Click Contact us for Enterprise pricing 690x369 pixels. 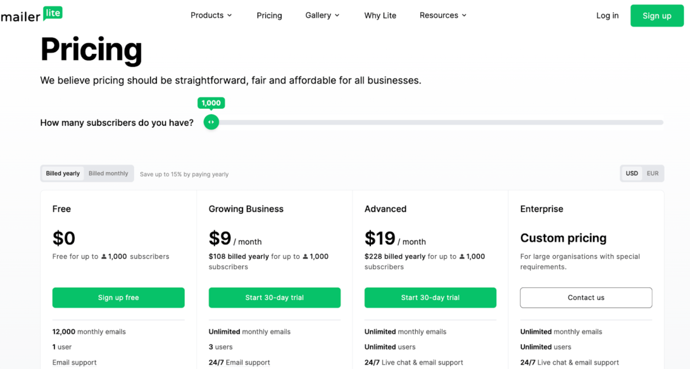[x=585, y=297]
